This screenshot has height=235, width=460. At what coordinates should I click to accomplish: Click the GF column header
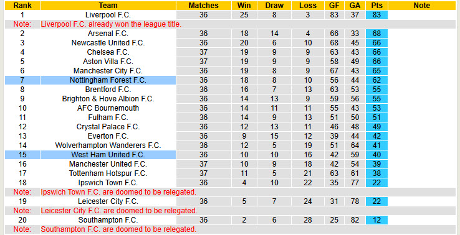[x=334, y=6]
